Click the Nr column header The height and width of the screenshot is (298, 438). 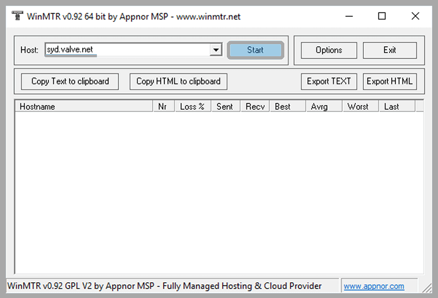click(x=163, y=107)
